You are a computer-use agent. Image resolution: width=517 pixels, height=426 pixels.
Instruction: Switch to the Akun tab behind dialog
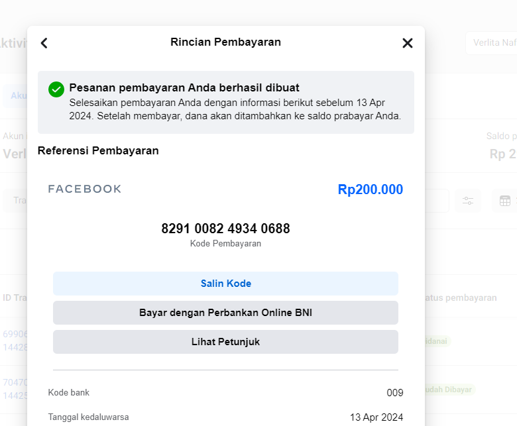click(x=17, y=95)
